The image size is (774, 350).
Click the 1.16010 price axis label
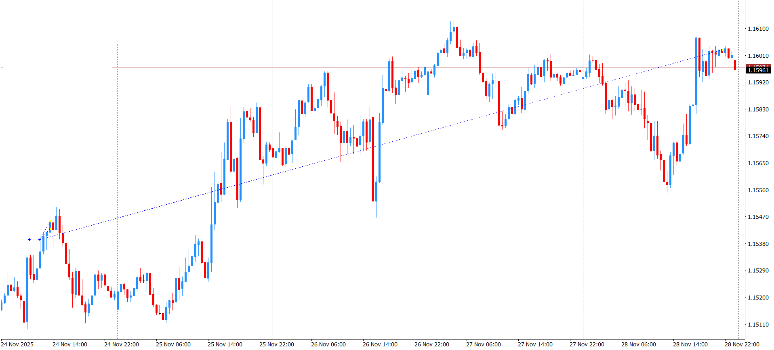758,56
